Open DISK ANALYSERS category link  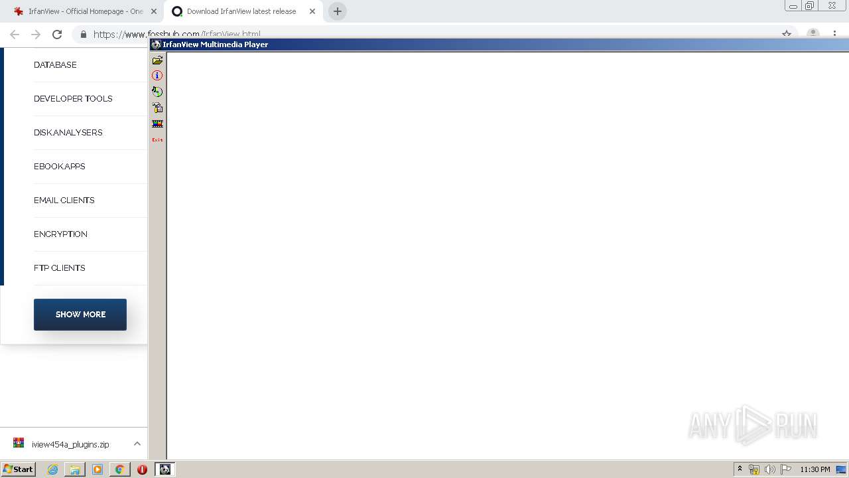click(68, 133)
